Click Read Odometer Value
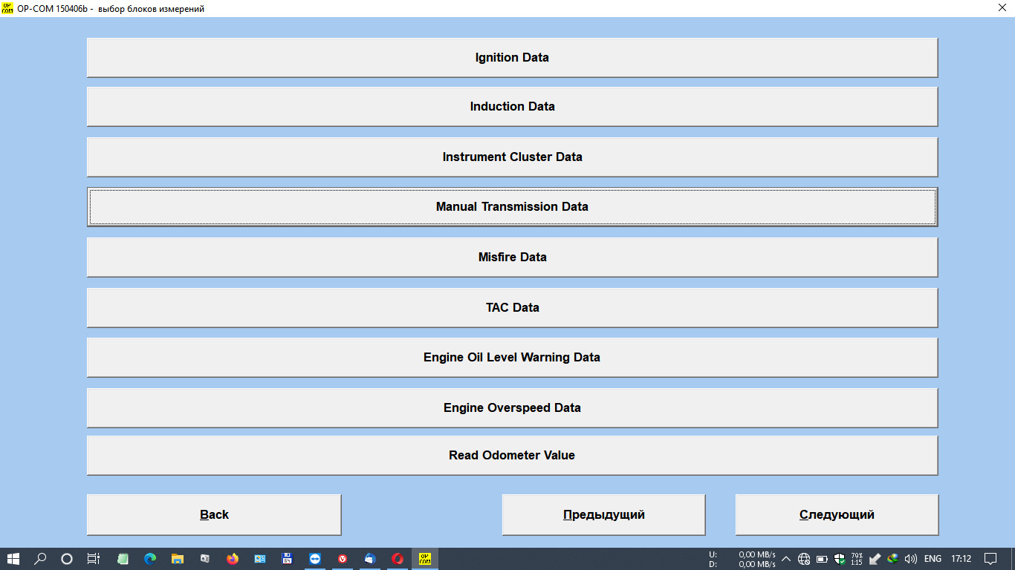 [512, 455]
